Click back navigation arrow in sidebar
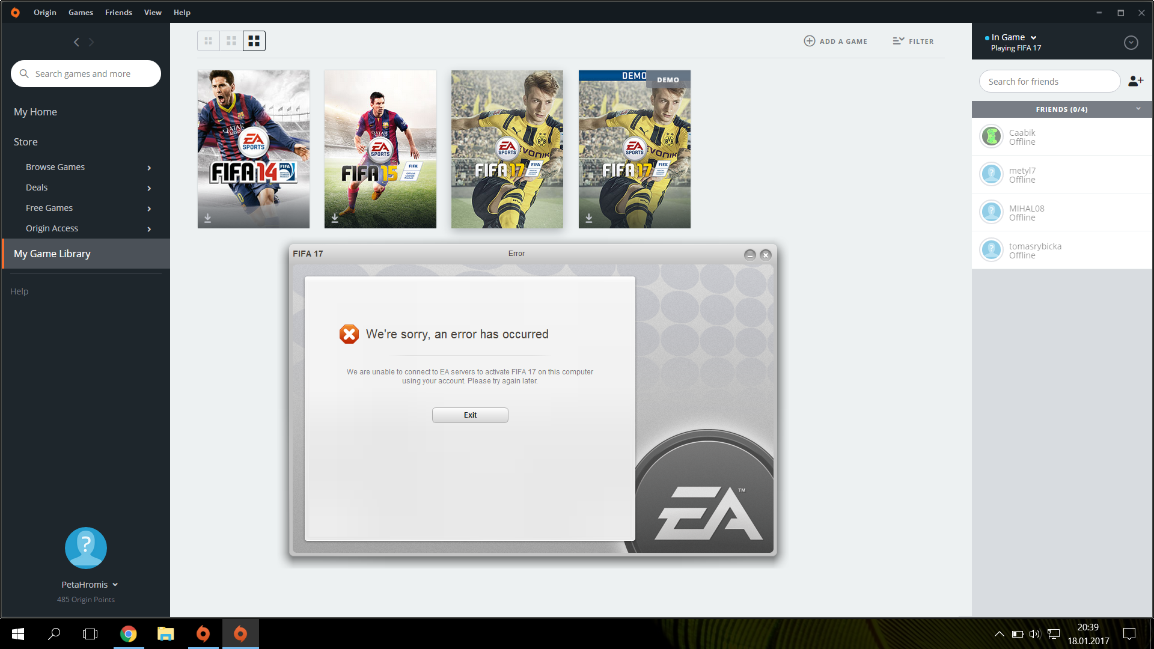Image resolution: width=1154 pixels, height=649 pixels. (x=76, y=42)
